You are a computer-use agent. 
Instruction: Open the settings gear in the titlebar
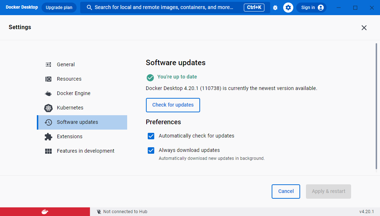click(288, 7)
